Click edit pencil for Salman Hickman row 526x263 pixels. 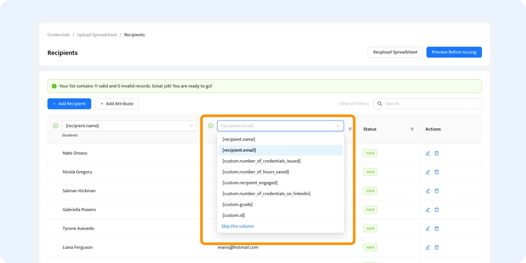tap(428, 191)
